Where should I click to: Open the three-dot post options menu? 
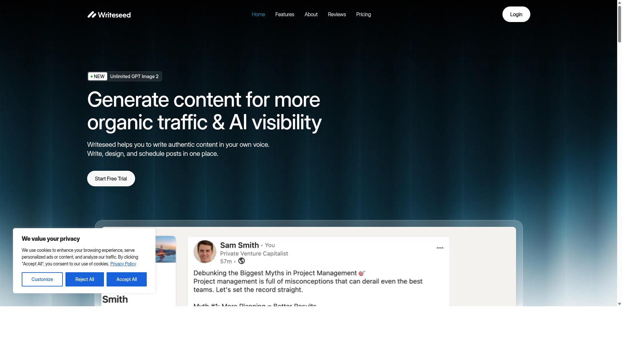[440, 248]
